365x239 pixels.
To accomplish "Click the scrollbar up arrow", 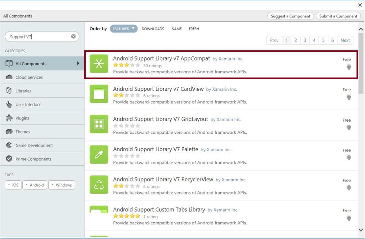I will click(x=361, y=29).
